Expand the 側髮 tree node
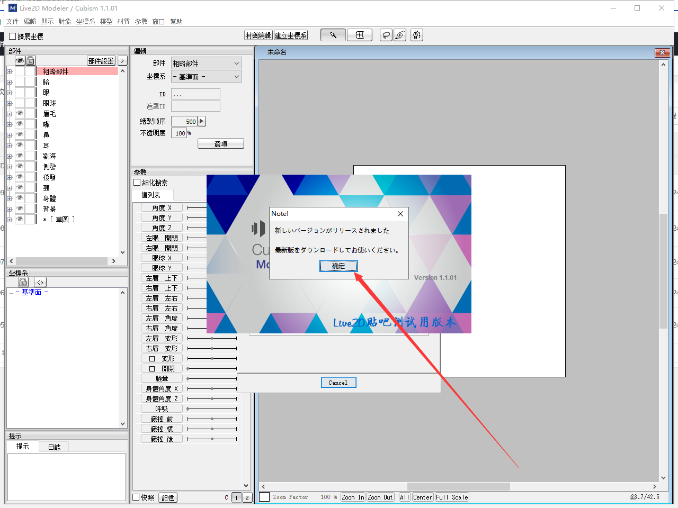The image size is (678, 508). click(x=9, y=167)
